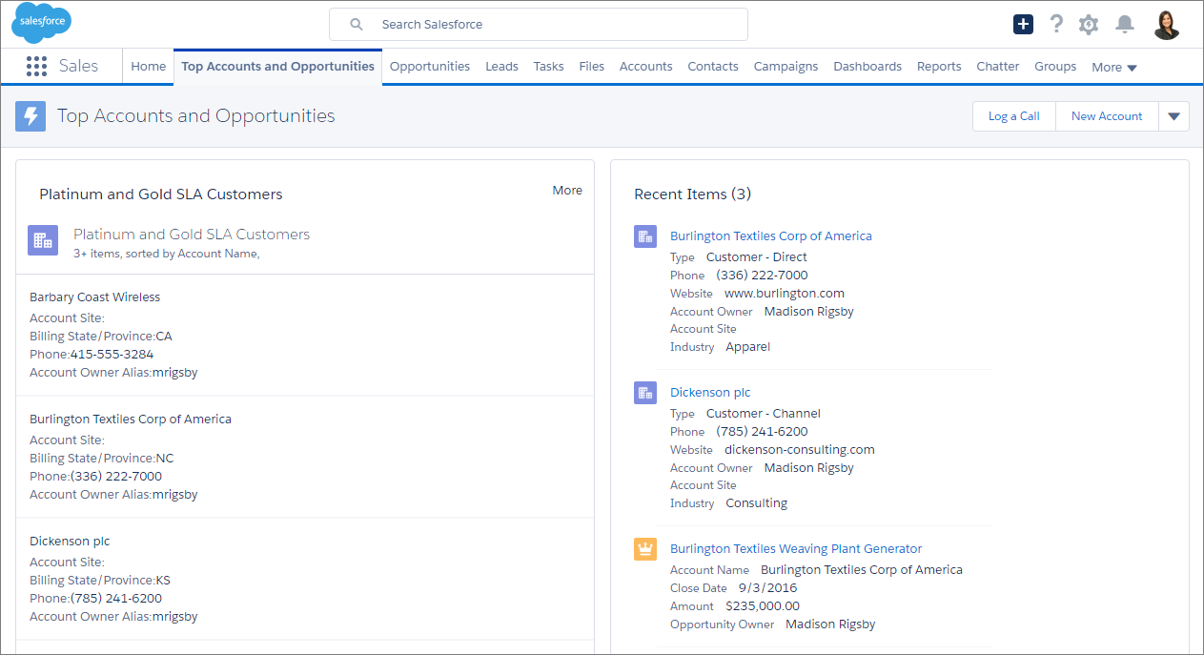This screenshot has width=1204, height=655.
Task: Open the Dashboards tab
Action: pyautogui.click(x=867, y=67)
